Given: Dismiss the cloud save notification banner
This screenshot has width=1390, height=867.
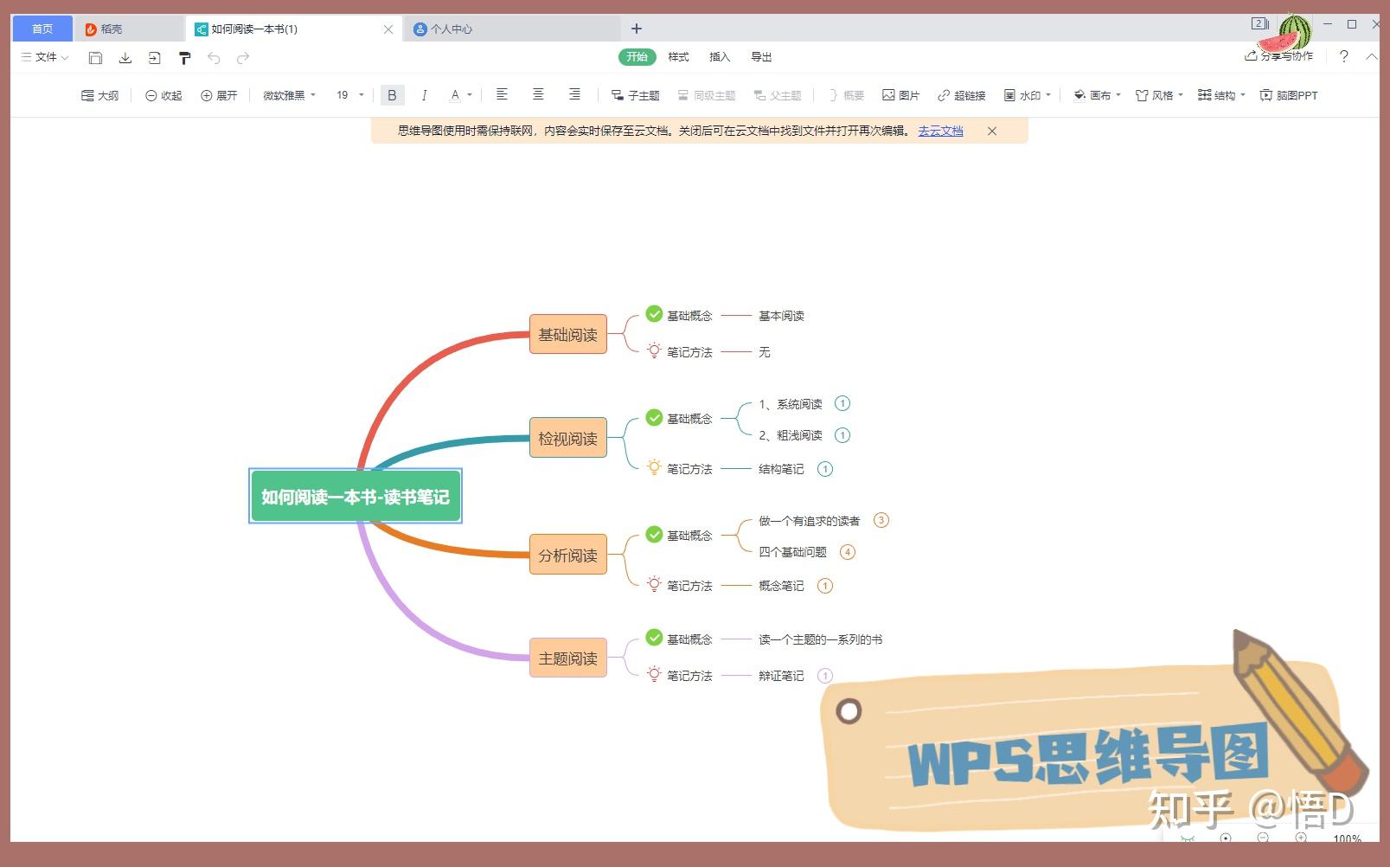Looking at the screenshot, I should [x=991, y=131].
